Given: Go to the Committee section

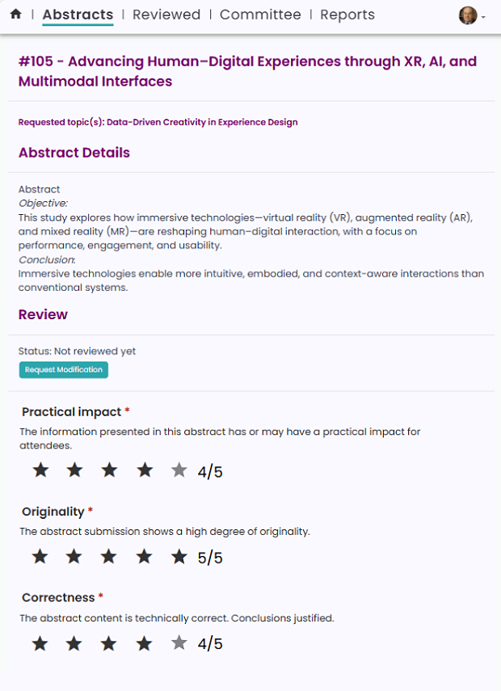Looking at the screenshot, I should click(260, 15).
